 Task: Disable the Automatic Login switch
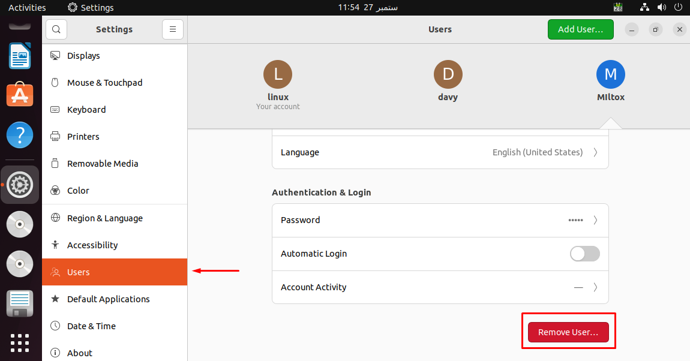click(584, 254)
